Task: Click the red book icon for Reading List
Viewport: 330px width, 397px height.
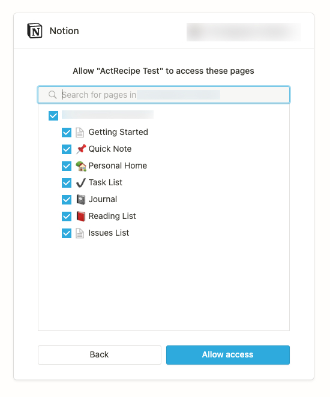Action: tap(81, 216)
